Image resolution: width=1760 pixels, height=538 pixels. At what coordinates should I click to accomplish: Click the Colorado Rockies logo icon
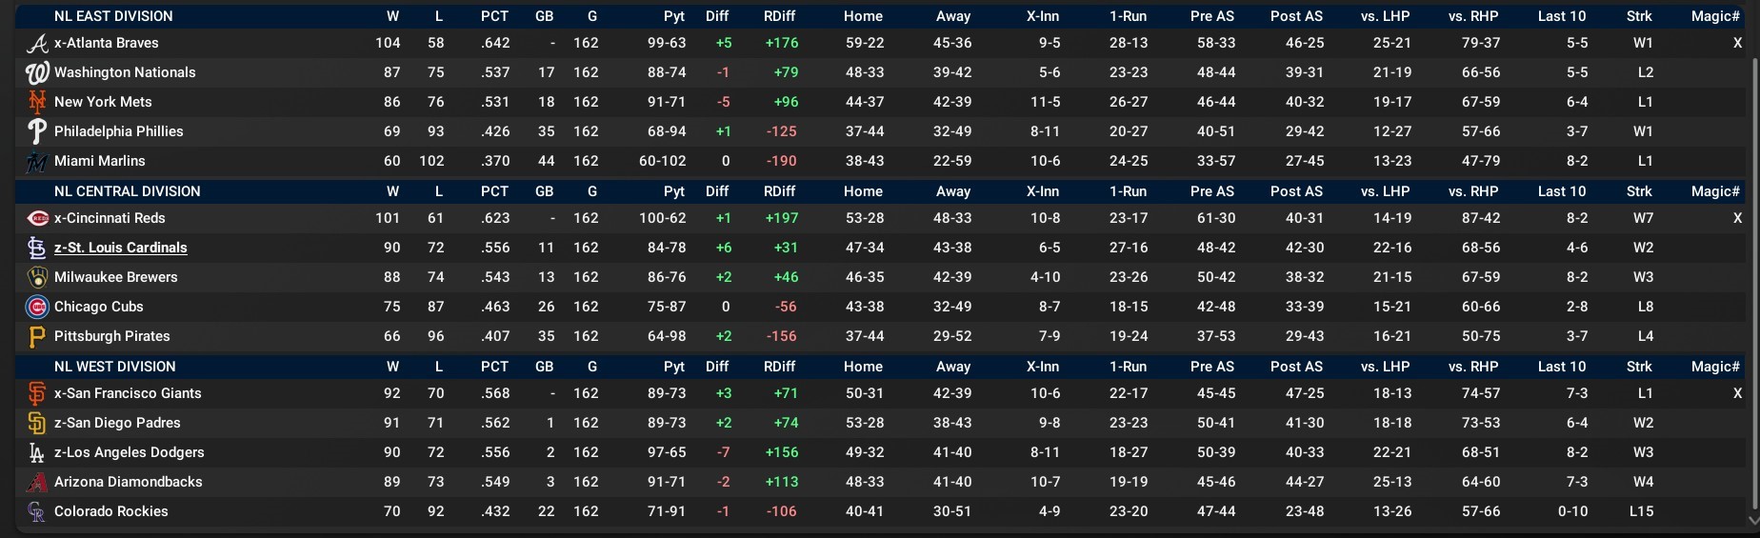tap(37, 512)
